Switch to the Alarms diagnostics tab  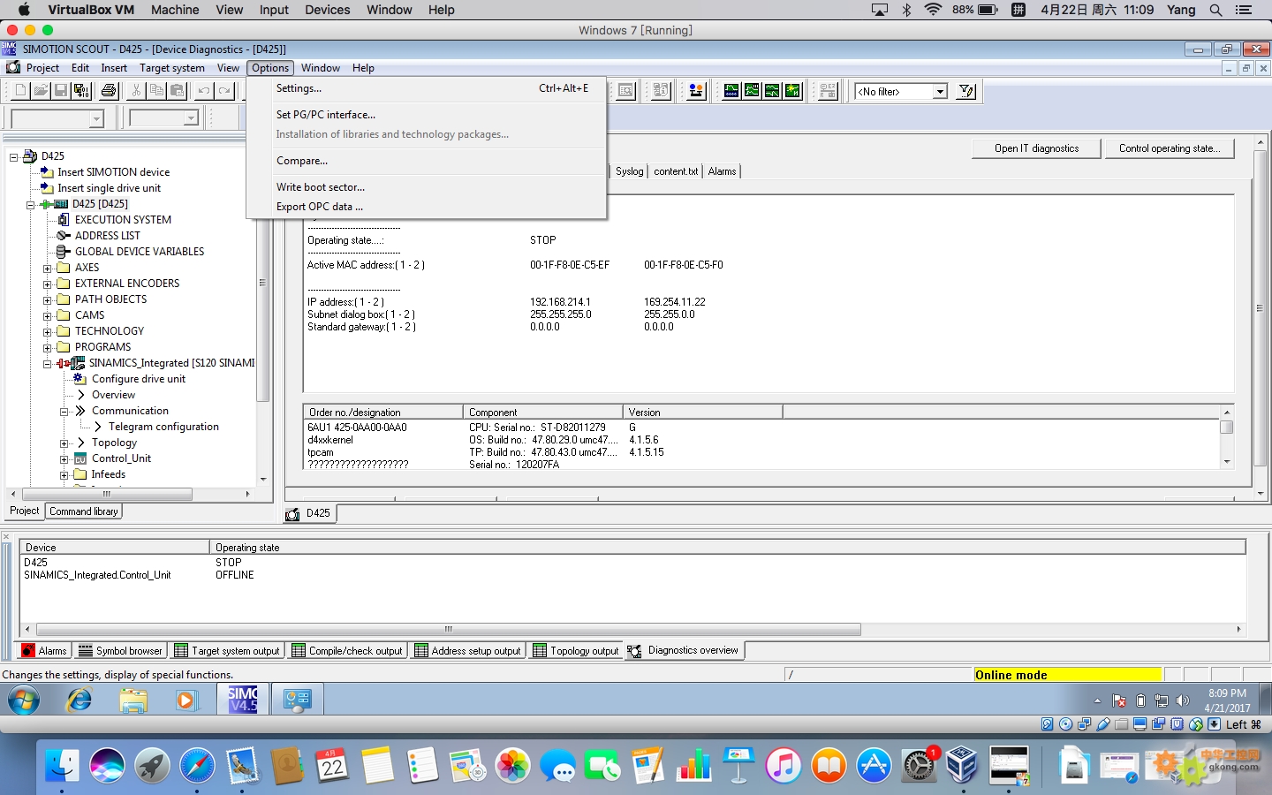722,171
